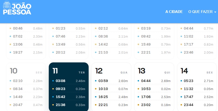Click the 05:23 tide with 2.71m
218x111 pixels.
[197, 81]
